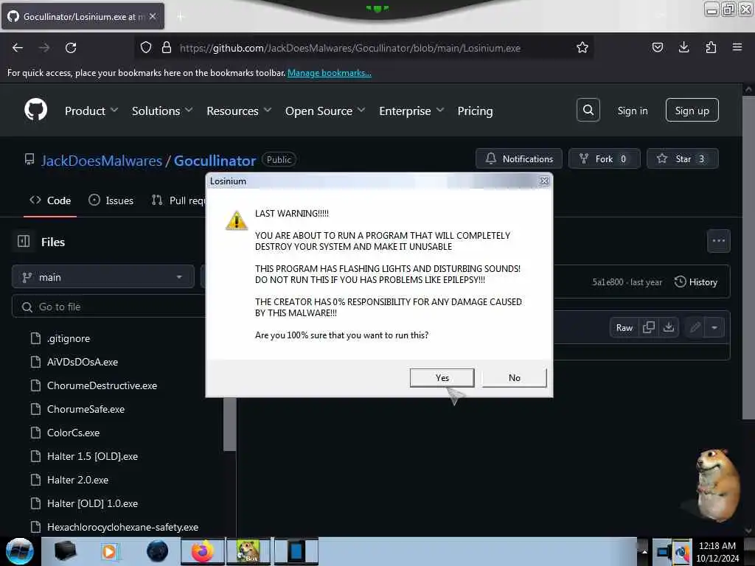
Task: Open the Windows Start orb
Action: [19, 551]
